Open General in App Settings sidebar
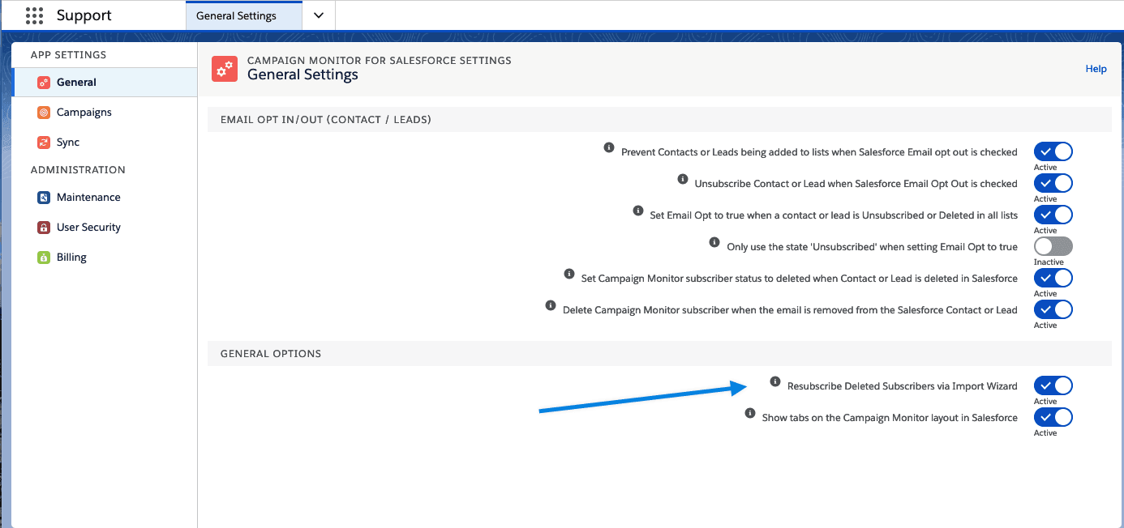Image resolution: width=1124 pixels, height=528 pixels. pos(105,83)
